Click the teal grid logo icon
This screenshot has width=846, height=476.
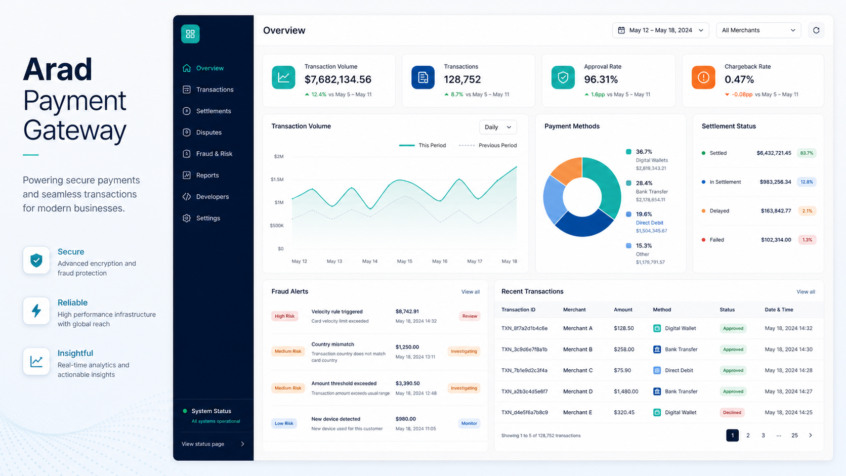(x=190, y=34)
